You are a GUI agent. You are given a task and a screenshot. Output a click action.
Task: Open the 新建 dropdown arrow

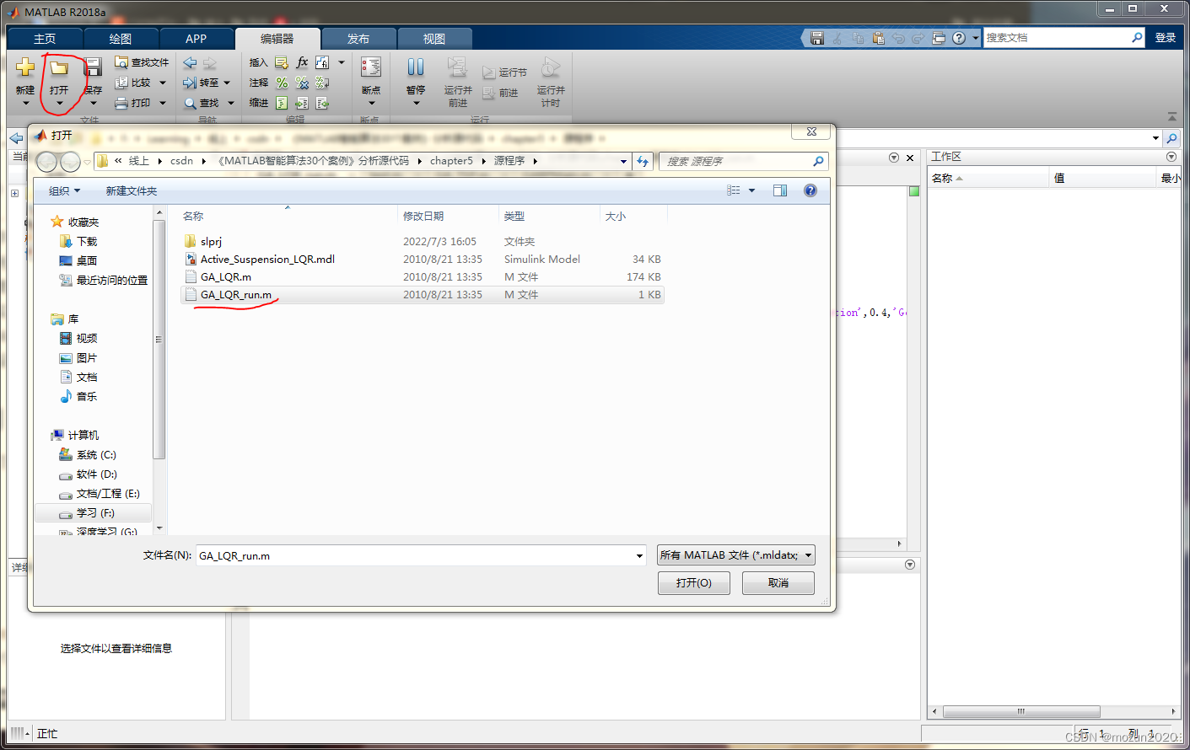coord(25,104)
